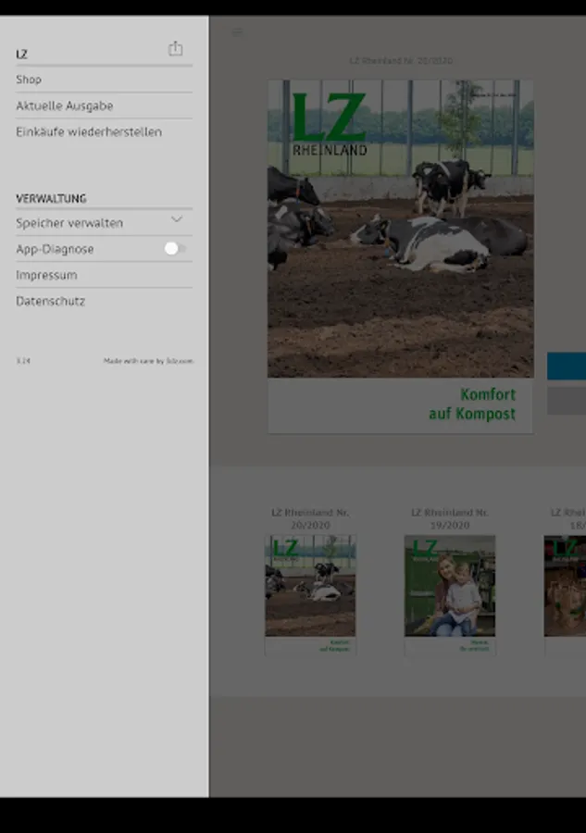586x833 pixels.
Task: Click the VERWALTUNG section heading
Action: [51, 199]
